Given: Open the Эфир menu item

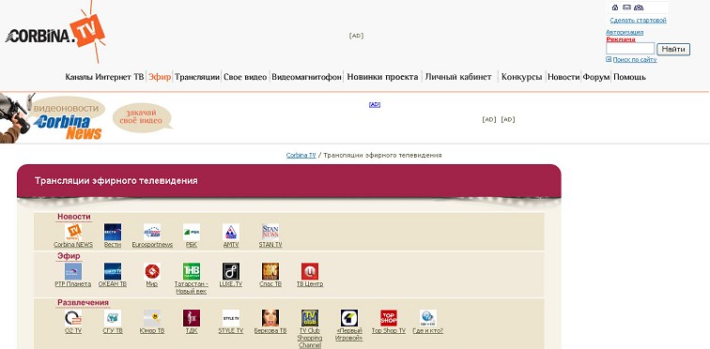Looking at the screenshot, I should click(160, 77).
